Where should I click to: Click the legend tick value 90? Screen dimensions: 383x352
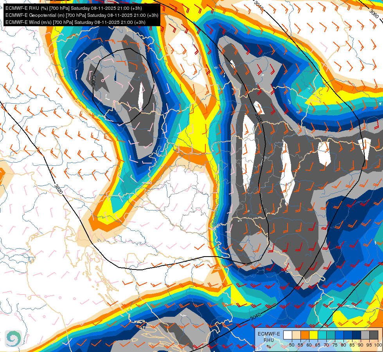point(361,345)
